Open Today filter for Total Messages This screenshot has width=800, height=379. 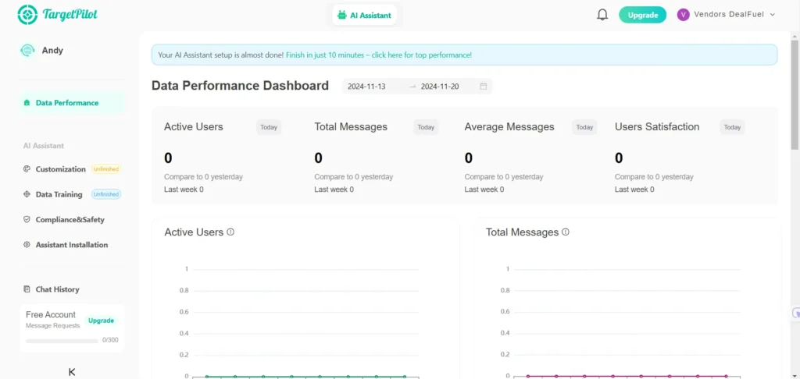[x=426, y=127]
